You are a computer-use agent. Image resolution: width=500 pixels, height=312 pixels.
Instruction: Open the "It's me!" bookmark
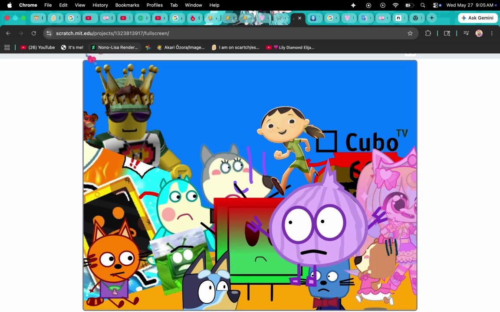click(x=72, y=47)
